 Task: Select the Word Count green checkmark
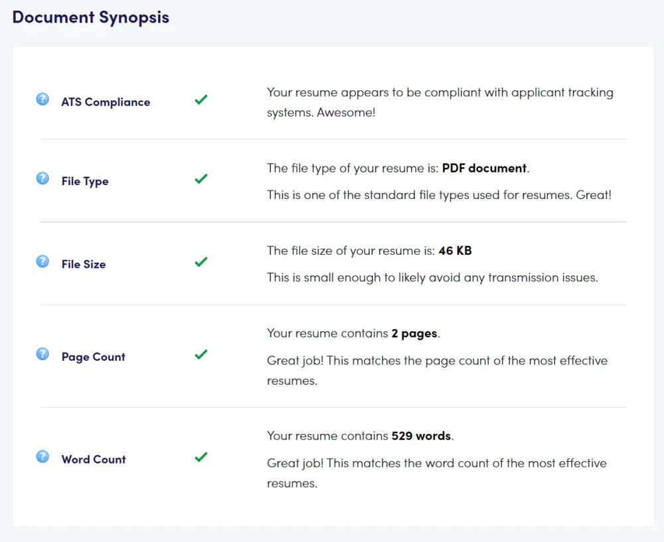[201, 457]
